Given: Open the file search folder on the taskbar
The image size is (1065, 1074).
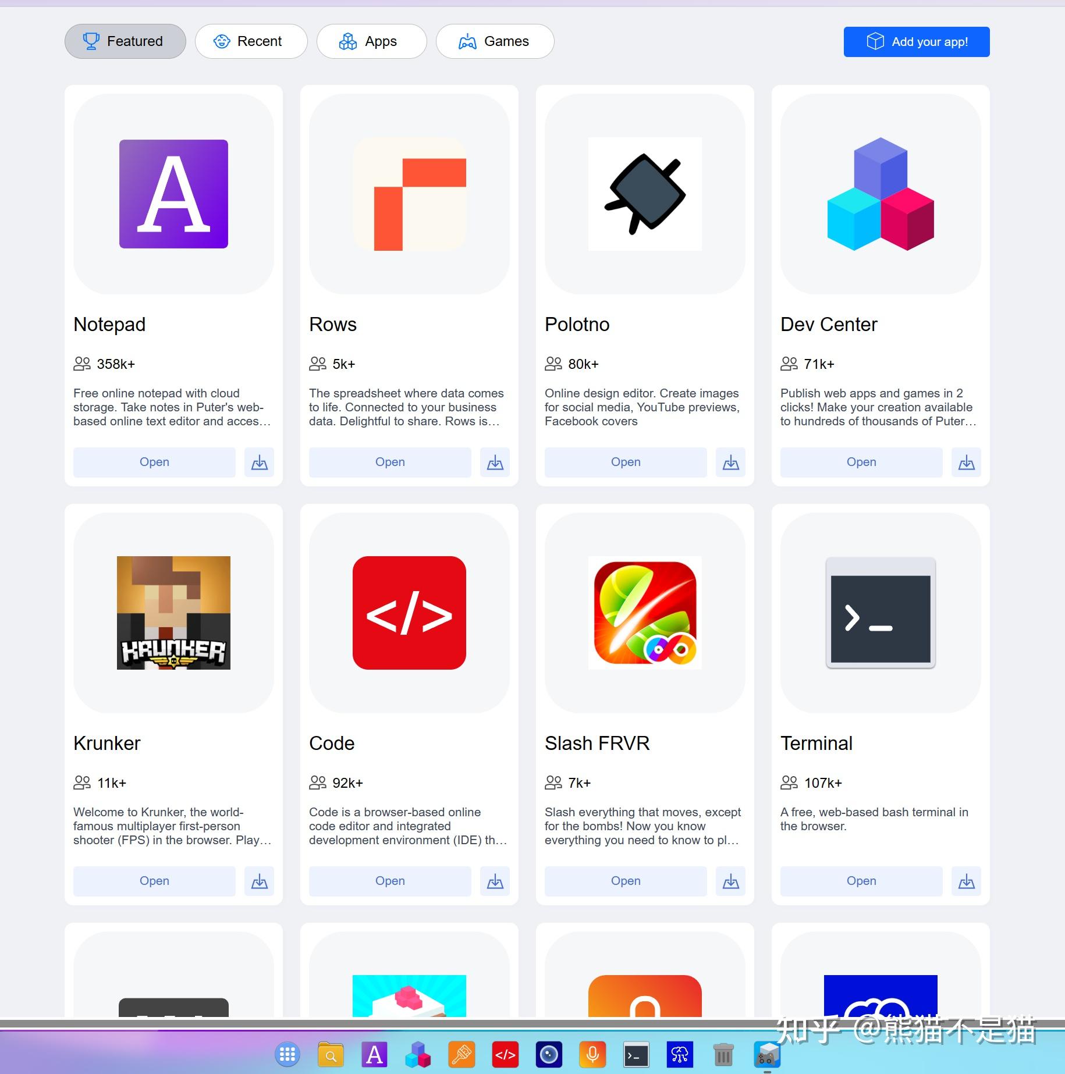Looking at the screenshot, I should pyautogui.click(x=331, y=1054).
